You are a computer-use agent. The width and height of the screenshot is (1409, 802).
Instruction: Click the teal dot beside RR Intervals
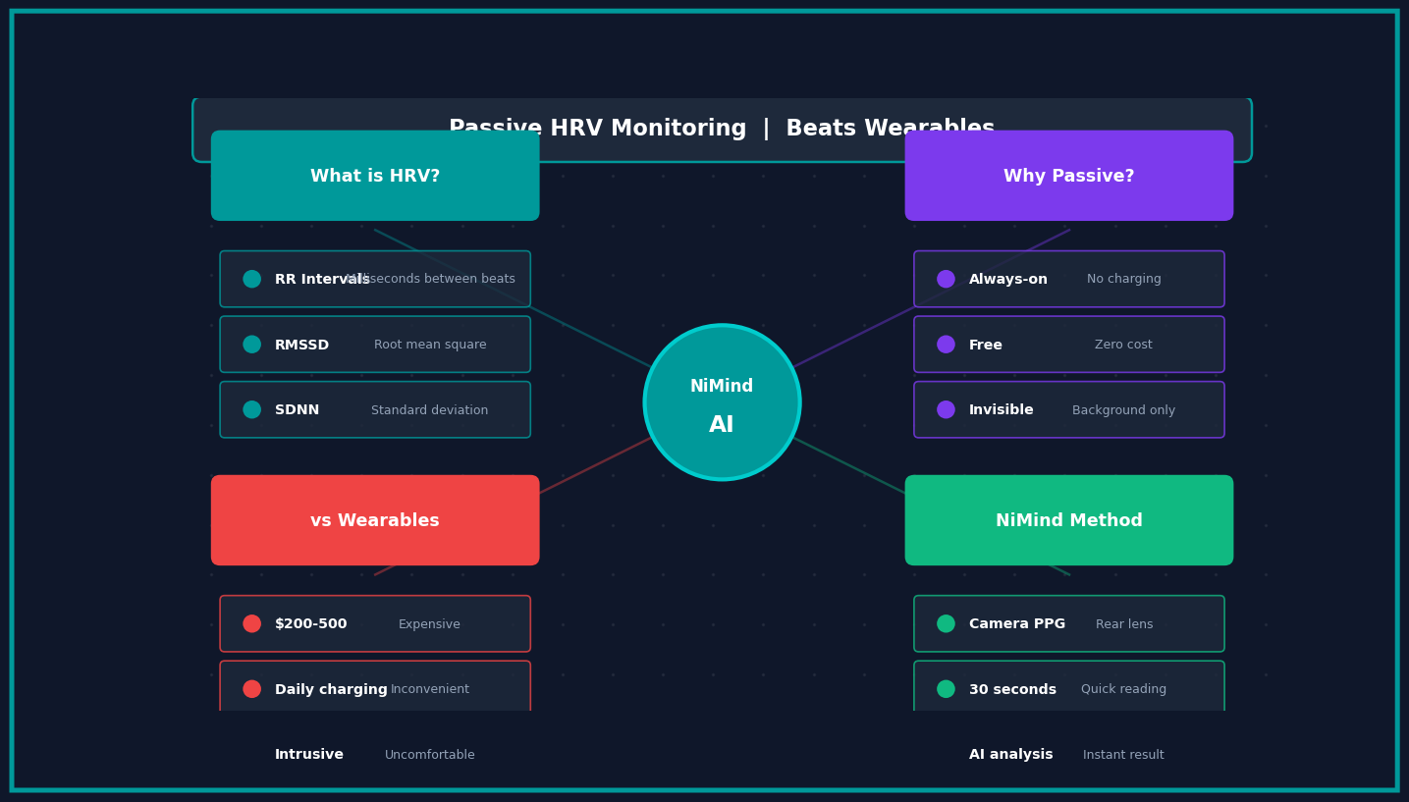click(x=252, y=279)
